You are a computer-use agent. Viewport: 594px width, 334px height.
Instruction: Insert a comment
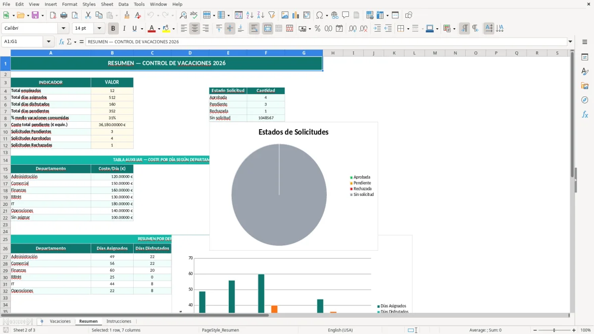tap(346, 15)
